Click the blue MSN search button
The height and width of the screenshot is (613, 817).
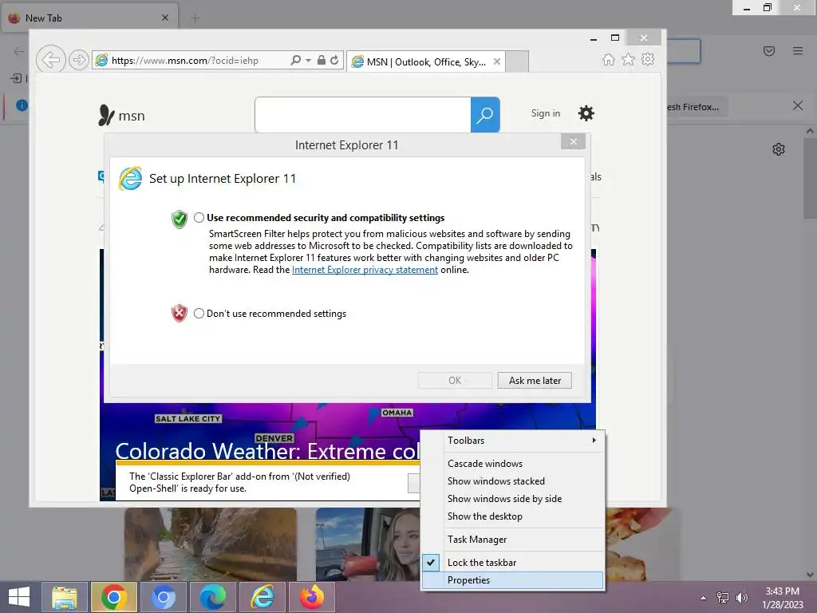[x=485, y=115]
